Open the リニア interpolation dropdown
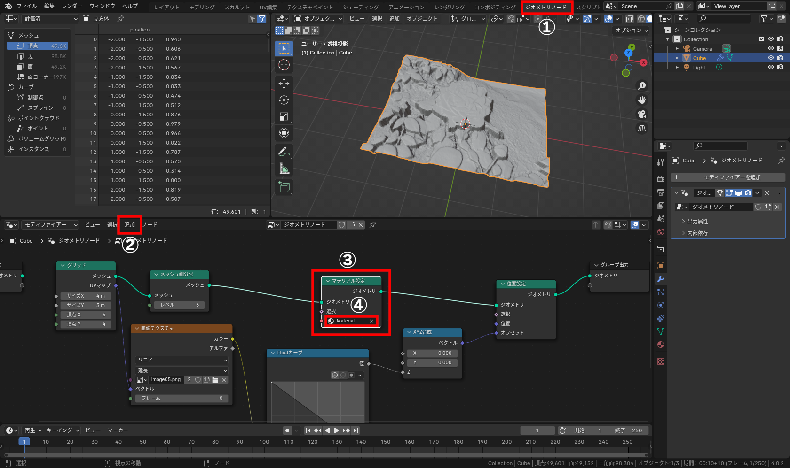Image resolution: width=790 pixels, height=468 pixels. point(182,360)
